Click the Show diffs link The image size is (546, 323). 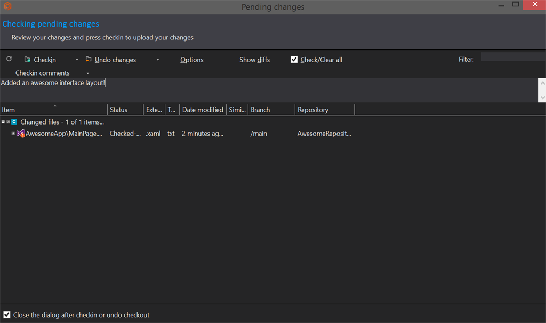click(x=254, y=59)
